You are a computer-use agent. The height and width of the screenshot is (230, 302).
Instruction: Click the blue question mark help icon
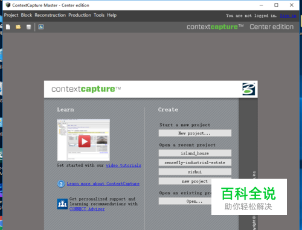coord(61,184)
